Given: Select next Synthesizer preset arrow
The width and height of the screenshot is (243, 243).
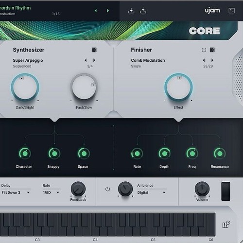Looking at the screenshot, I should click(x=94, y=60).
